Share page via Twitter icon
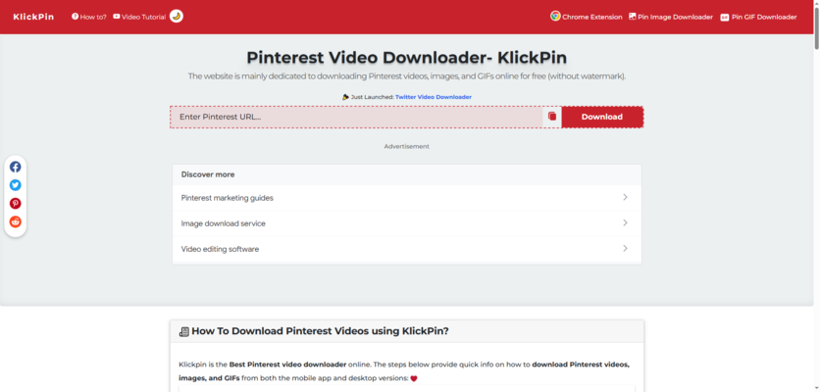 pos(16,185)
